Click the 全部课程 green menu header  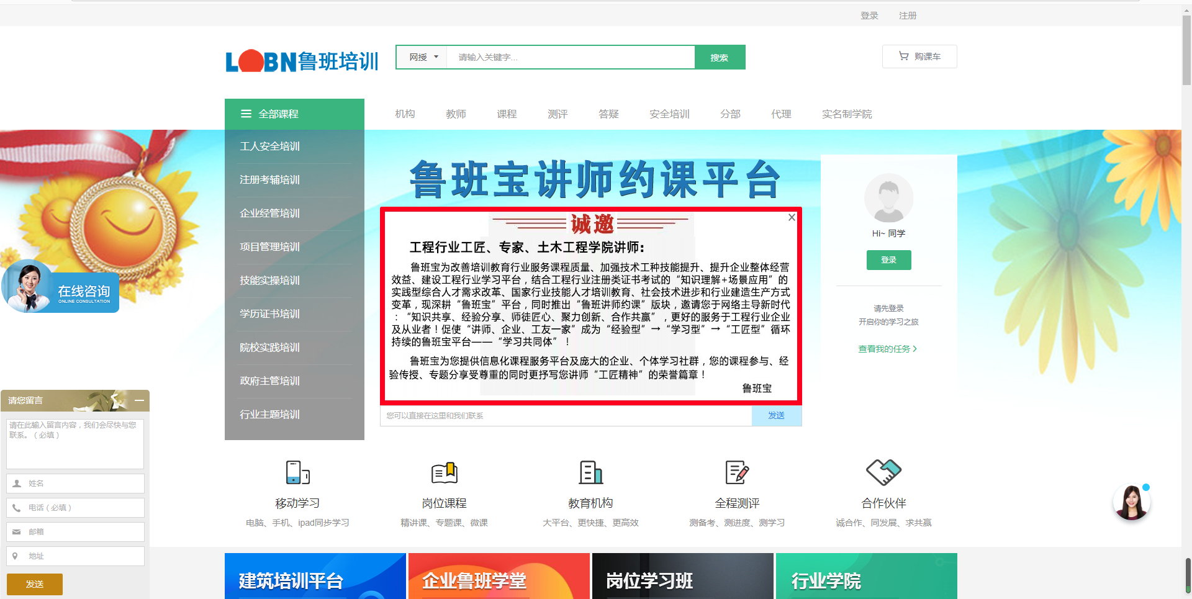point(294,114)
